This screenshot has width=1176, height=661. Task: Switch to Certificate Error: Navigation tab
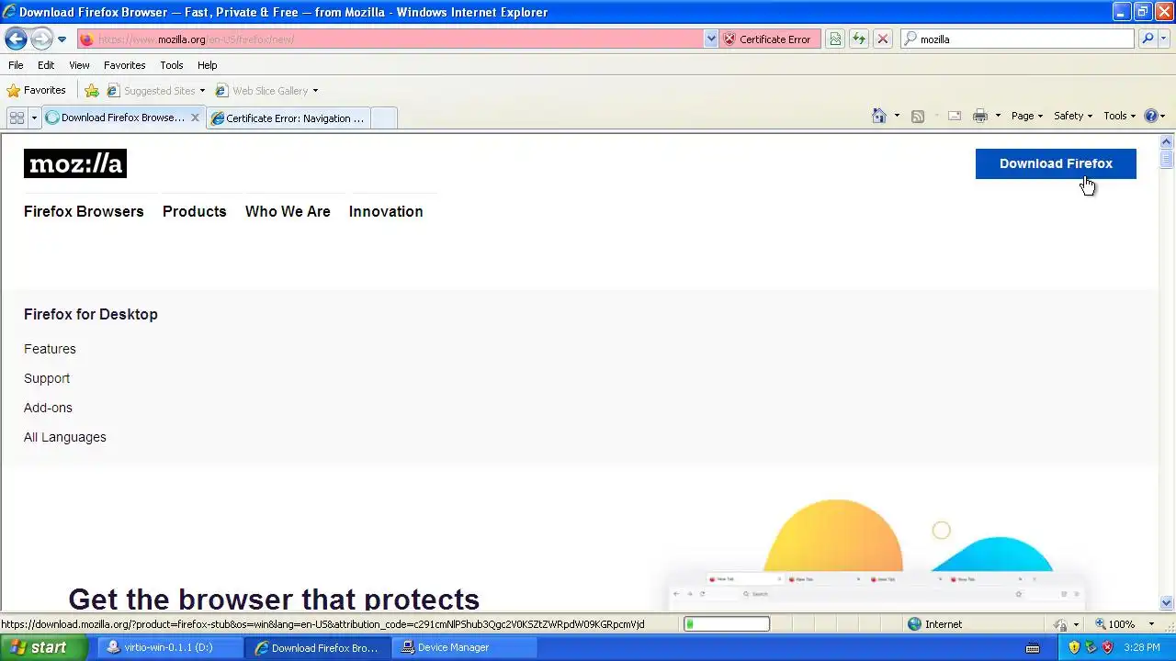coord(288,118)
